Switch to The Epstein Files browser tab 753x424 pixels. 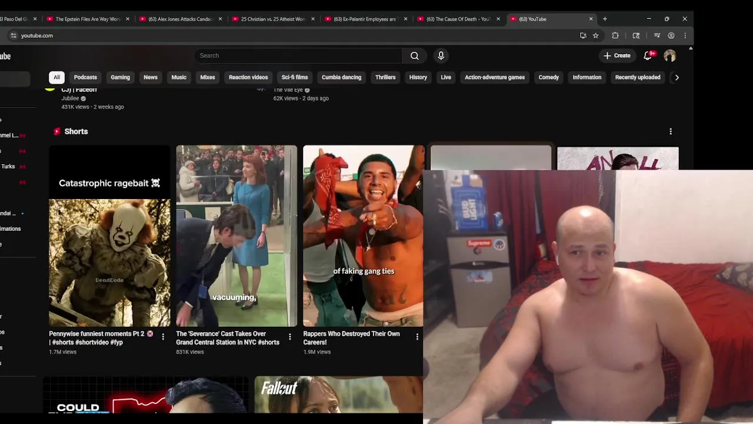tap(88, 19)
